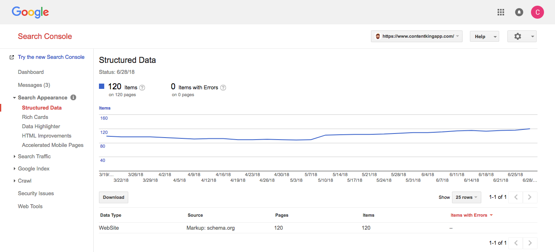The width and height of the screenshot is (555, 252).
Task: Open Rich Cards in sidebar
Action: click(35, 117)
